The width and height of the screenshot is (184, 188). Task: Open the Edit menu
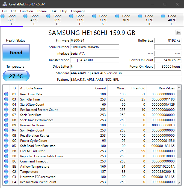[x=14, y=11]
